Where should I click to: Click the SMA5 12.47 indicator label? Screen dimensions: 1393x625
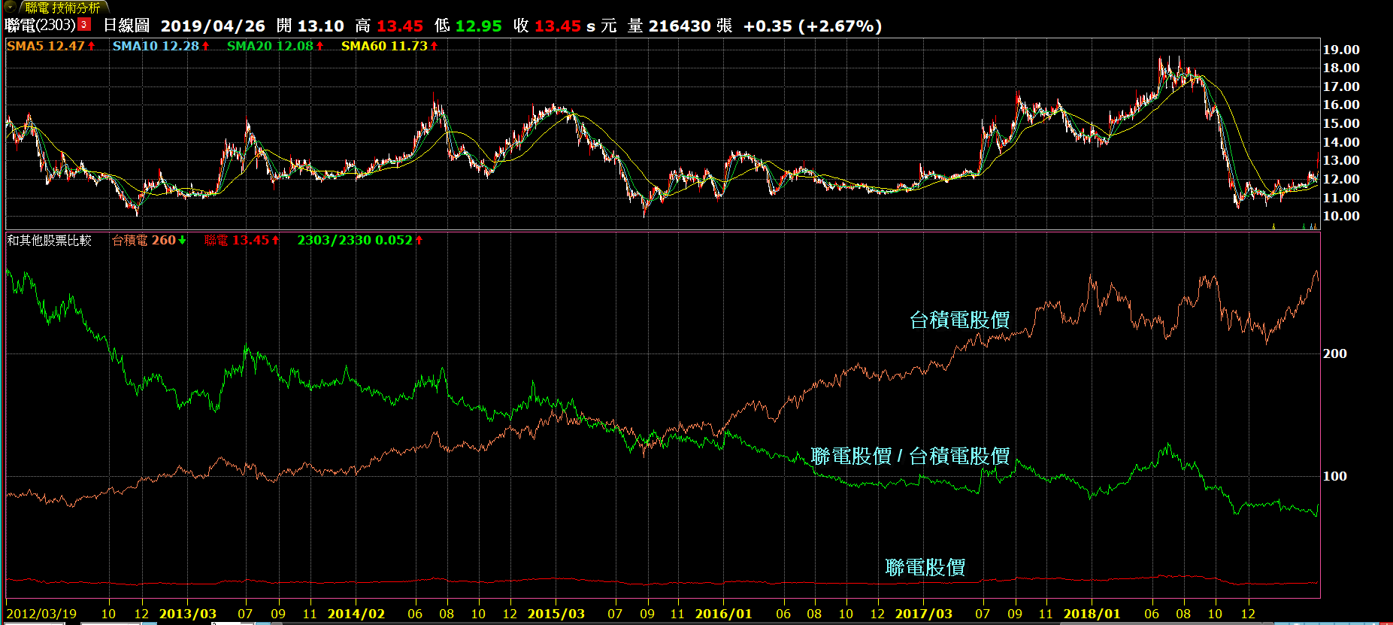[x=46, y=46]
